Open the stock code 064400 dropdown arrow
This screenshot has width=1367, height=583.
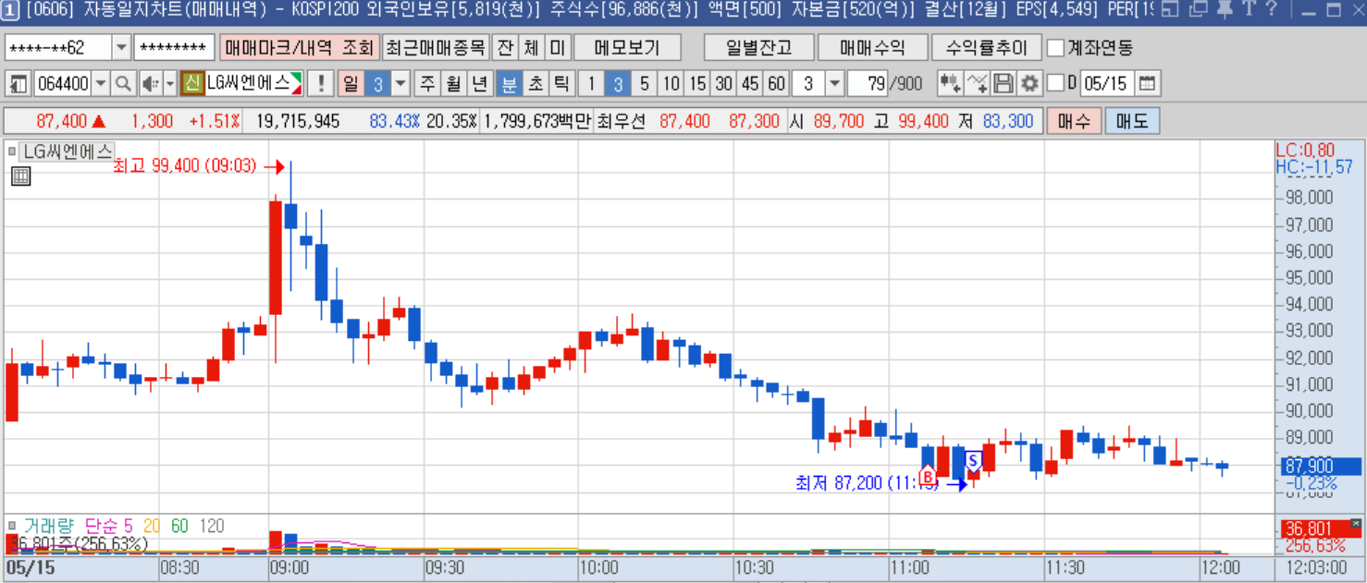click(101, 84)
